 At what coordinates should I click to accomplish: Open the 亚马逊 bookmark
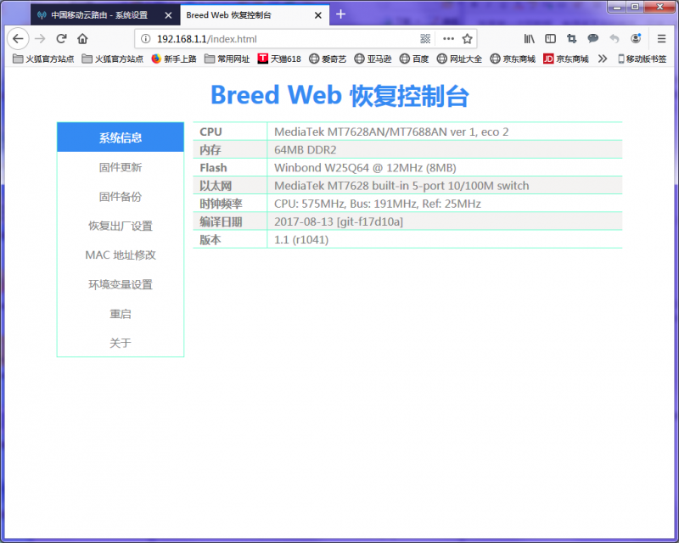pyautogui.click(x=373, y=59)
